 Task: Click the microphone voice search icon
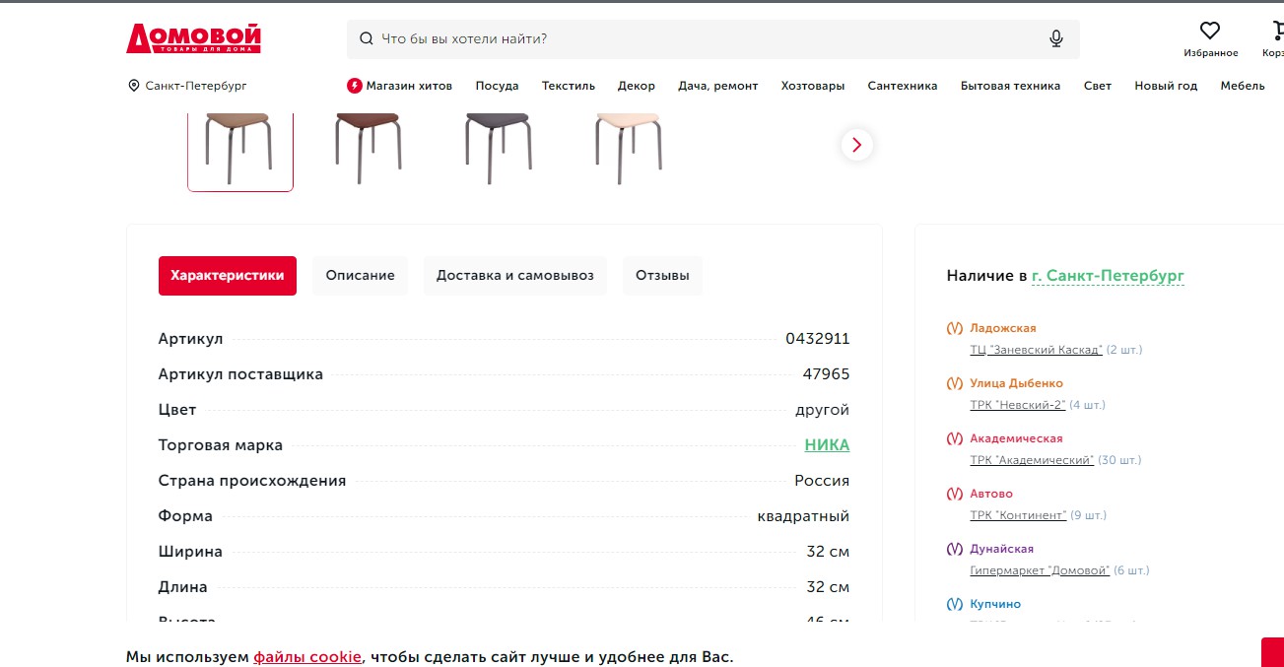pyautogui.click(x=1056, y=38)
